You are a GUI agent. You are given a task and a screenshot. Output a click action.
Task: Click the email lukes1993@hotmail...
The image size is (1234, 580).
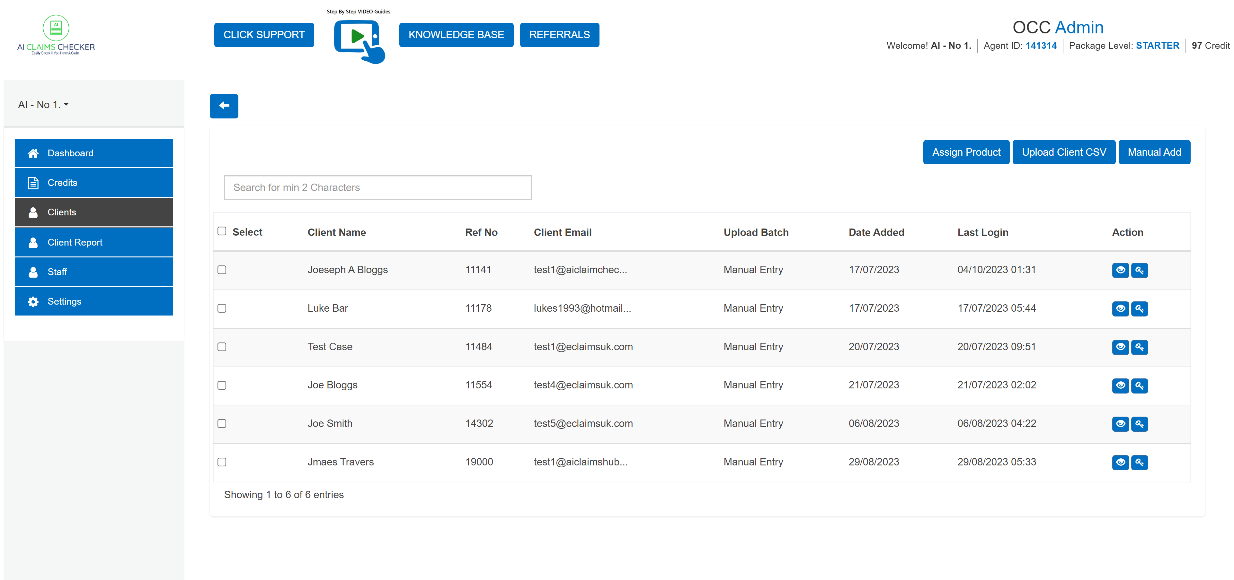point(582,309)
